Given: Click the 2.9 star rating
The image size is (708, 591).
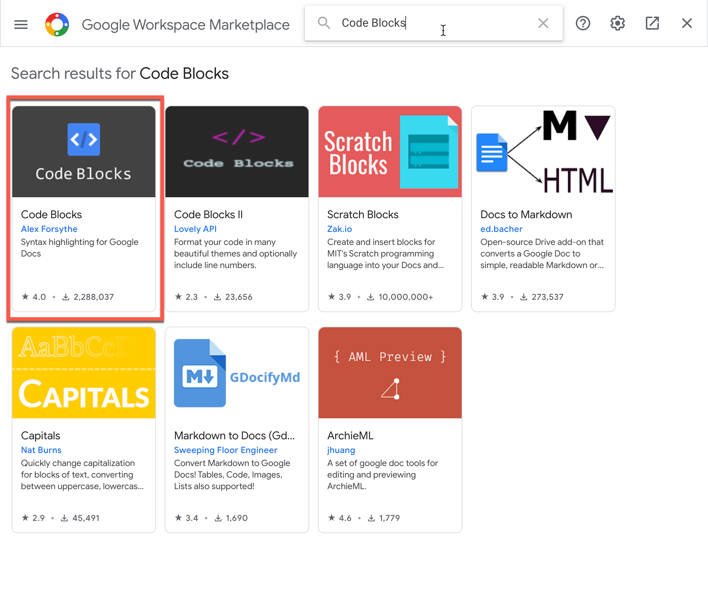Looking at the screenshot, I should point(33,518).
